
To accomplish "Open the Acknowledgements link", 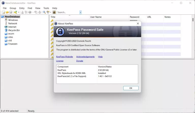I will coord(85,57).
